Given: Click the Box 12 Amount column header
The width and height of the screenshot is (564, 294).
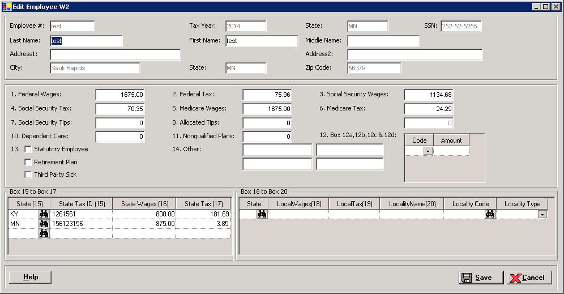Looking at the screenshot, I should (x=451, y=140).
